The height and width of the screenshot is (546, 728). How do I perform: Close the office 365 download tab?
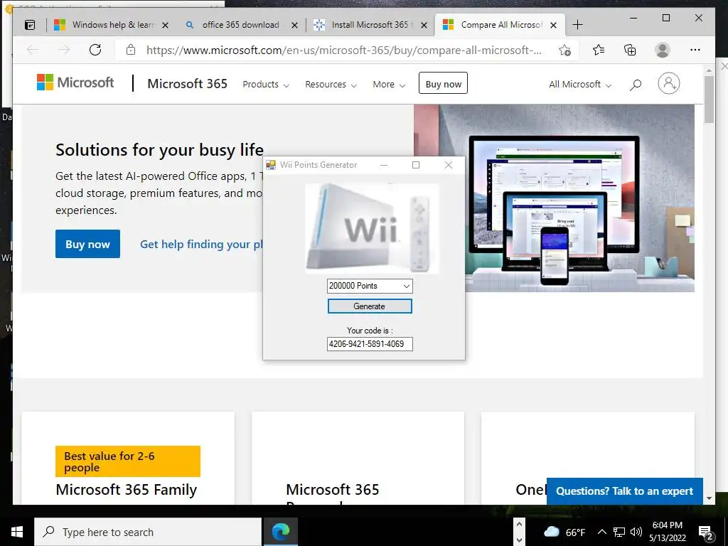[x=294, y=25]
